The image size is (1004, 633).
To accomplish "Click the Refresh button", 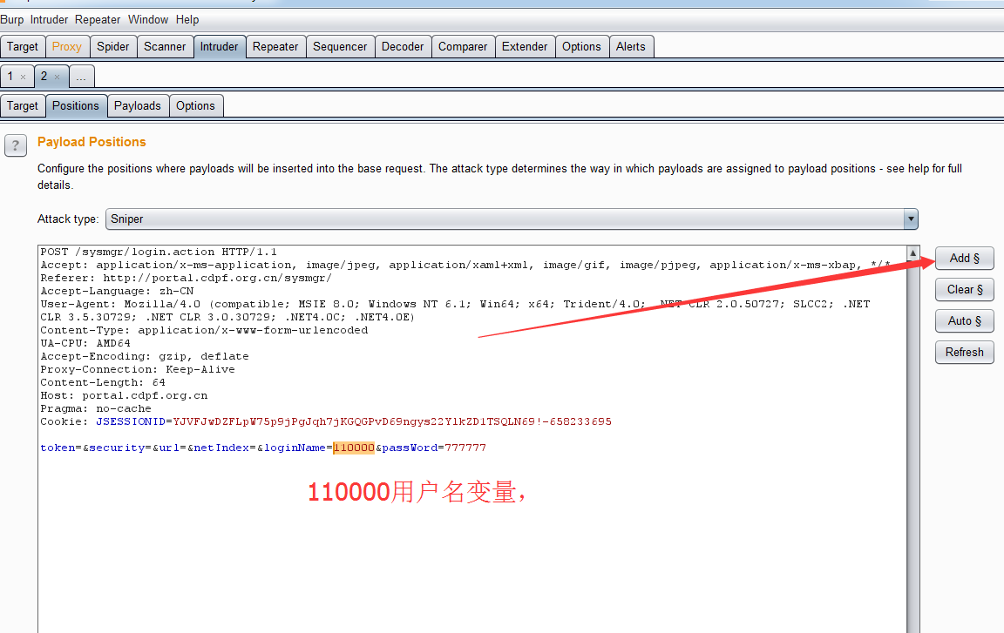I will (x=964, y=353).
